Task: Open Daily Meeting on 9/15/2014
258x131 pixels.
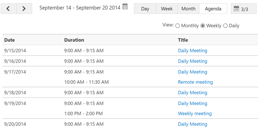Action: [192, 51]
